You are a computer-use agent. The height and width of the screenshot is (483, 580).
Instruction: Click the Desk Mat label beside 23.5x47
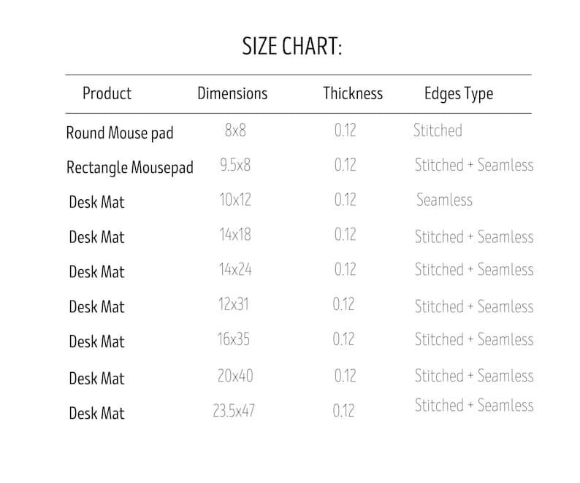point(97,413)
